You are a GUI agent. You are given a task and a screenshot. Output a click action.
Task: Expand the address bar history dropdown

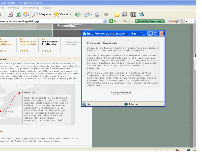(x=105, y=21)
